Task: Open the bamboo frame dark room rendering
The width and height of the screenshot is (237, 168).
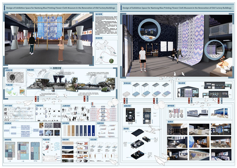Action: tap(177, 129)
